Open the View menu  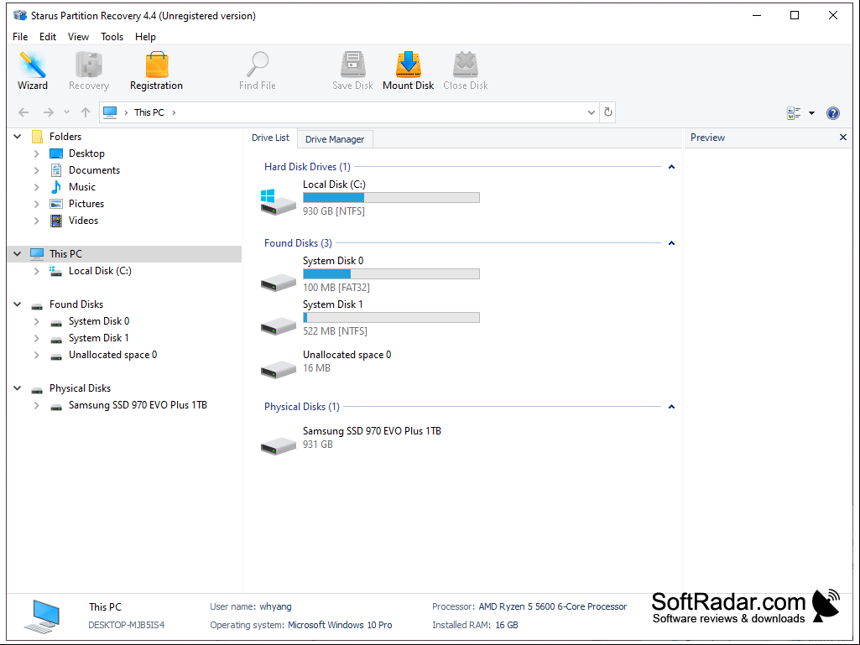tap(78, 37)
